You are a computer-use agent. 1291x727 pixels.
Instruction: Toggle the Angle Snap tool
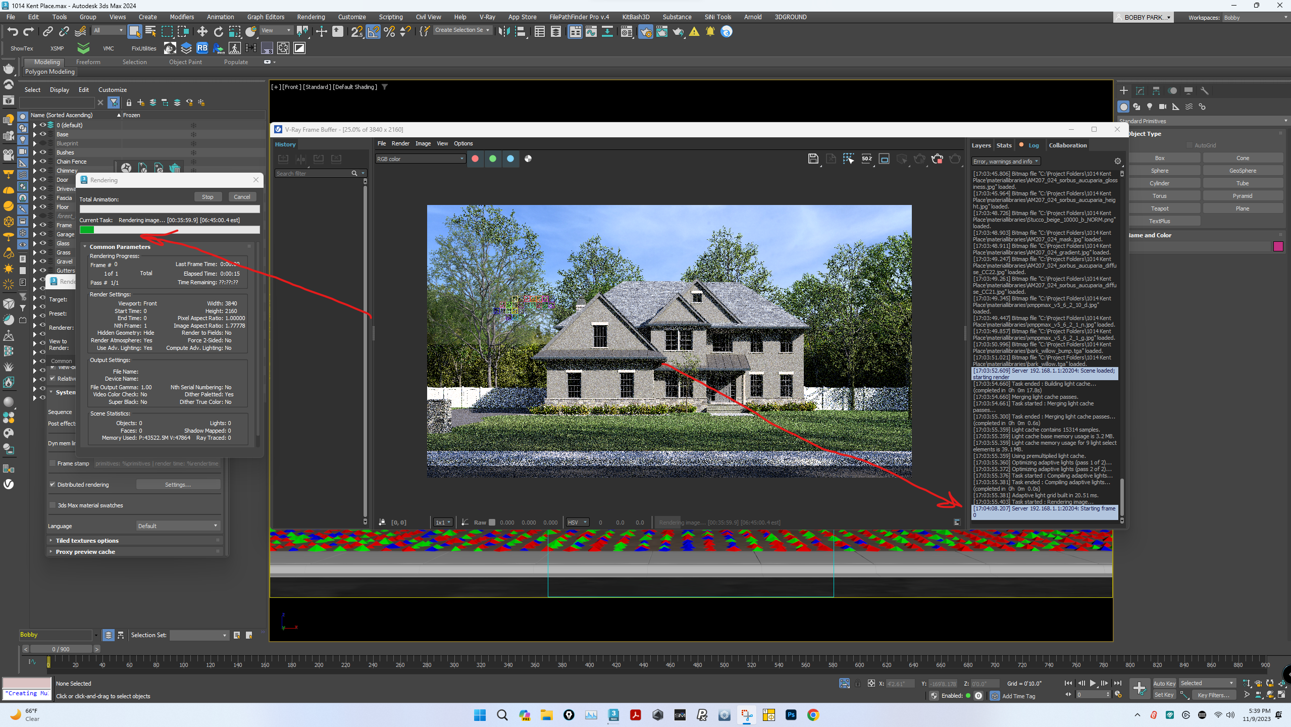pos(373,32)
